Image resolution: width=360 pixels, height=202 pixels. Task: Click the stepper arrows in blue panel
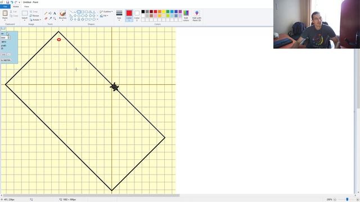9,38
